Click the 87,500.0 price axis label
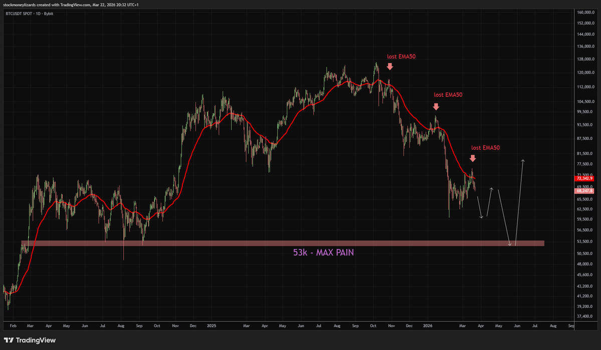 (585, 139)
